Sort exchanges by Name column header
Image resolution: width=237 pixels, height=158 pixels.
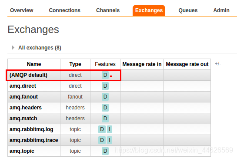coord(34,64)
